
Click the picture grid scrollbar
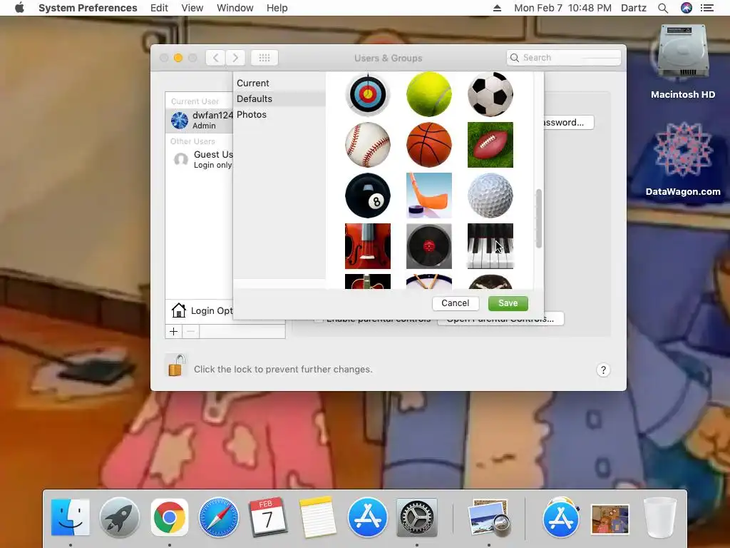tap(539, 218)
